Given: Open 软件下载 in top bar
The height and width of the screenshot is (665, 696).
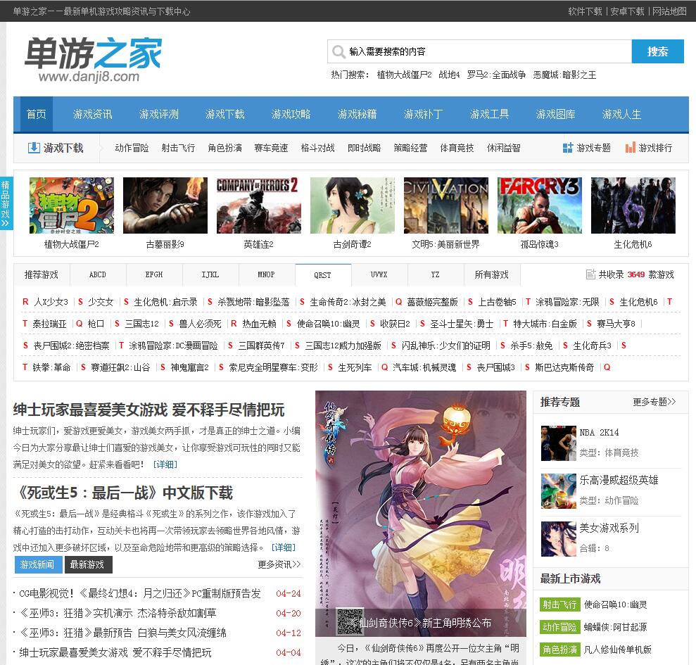Looking at the screenshot, I should point(585,11).
